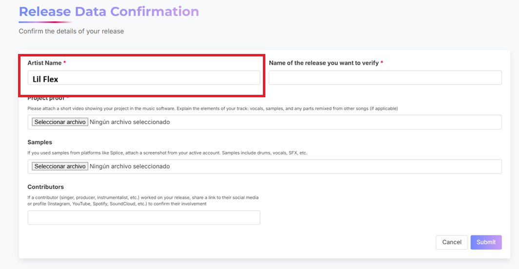This screenshot has width=519, height=269.
Task: Click the Project proof video instructions text
Action: pos(212,108)
